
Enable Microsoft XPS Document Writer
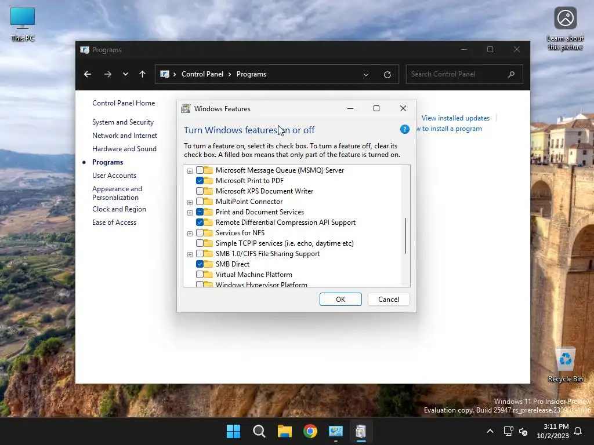pos(200,191)
